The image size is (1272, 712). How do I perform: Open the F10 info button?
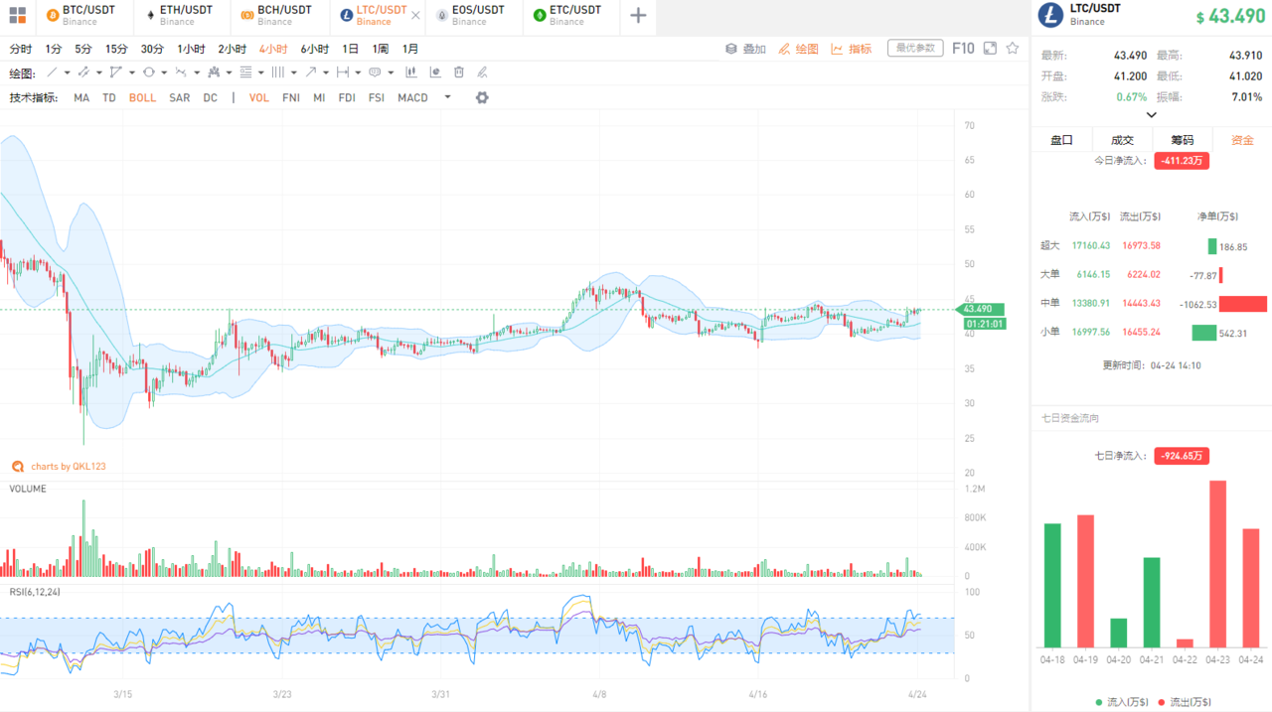point(963,48)
